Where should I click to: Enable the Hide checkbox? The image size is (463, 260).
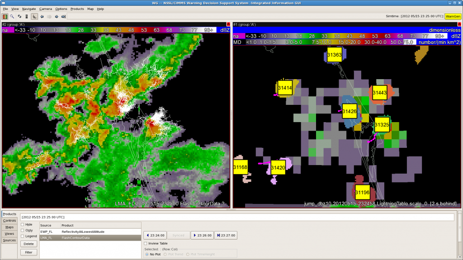23,224
